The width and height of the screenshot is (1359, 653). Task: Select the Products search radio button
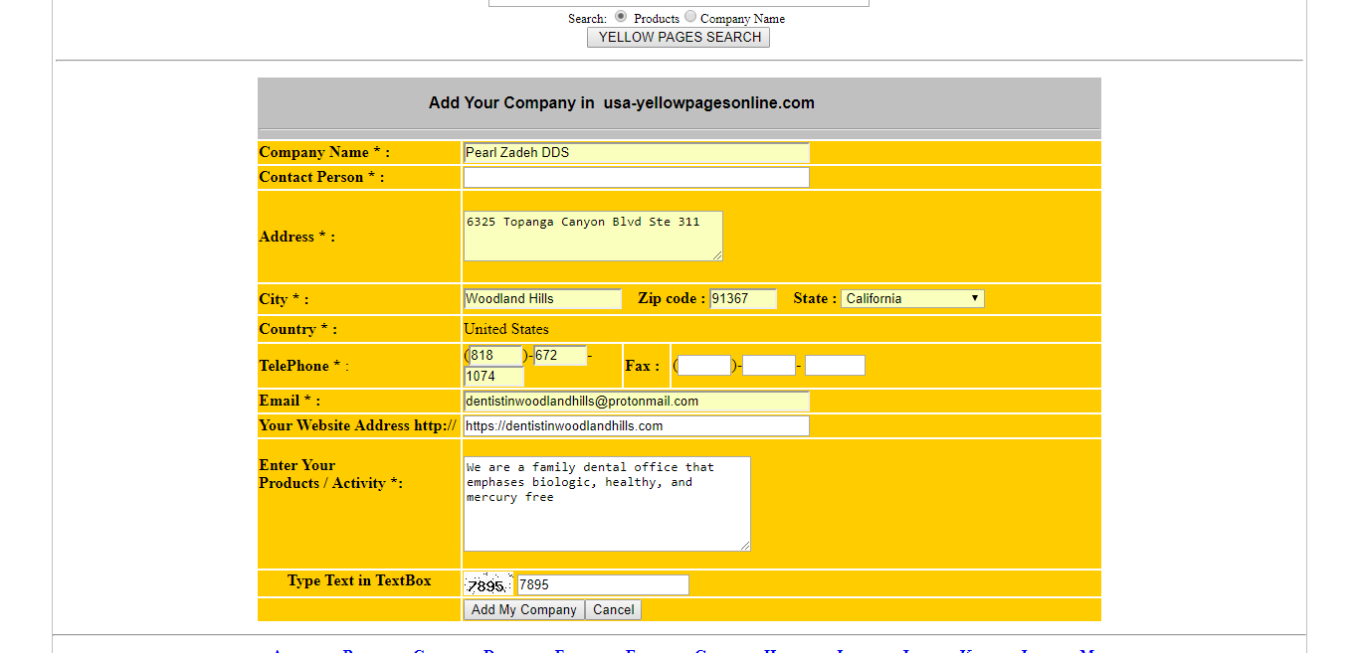(621, 17)
